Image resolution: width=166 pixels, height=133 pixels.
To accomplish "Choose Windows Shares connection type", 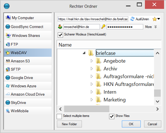I will click(x=28, y=35).
